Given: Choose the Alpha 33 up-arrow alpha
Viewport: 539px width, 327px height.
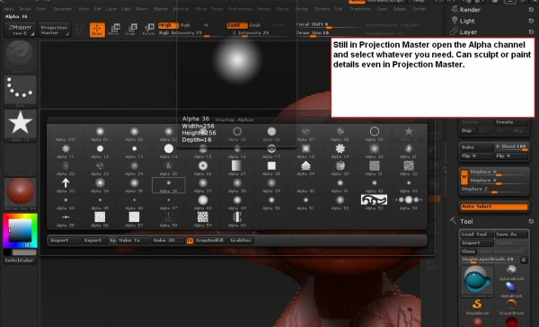Looking at the screenshot, I should tap(66, 185).
